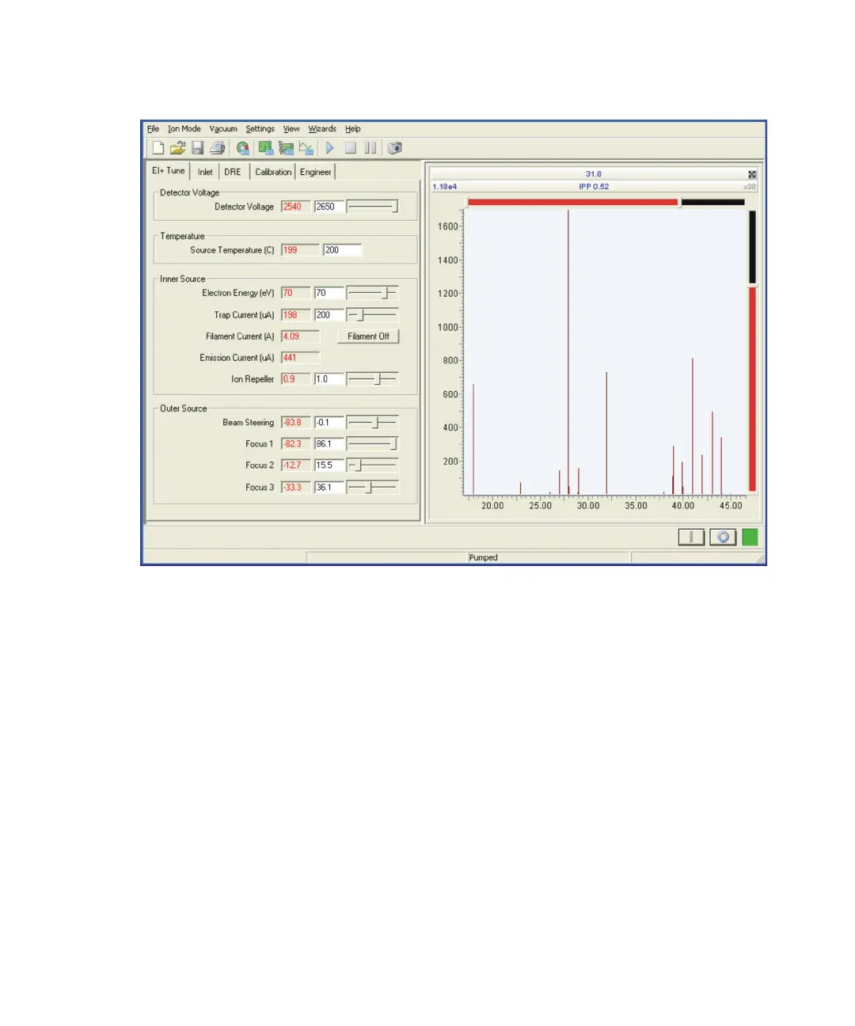Click the Focus 3 setpoint field 36.1
This screenshot has width=855, height=1026.
(x=329, y=488)
